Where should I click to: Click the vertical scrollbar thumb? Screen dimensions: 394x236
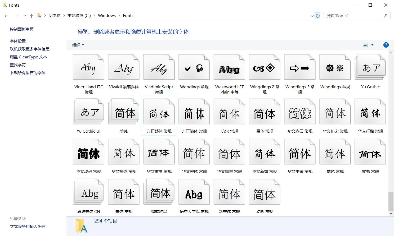pos(391,201)
